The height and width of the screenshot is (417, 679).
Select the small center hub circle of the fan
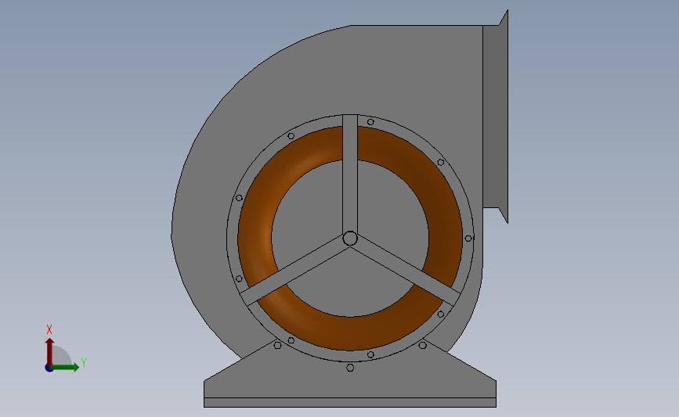click(350, 239)
